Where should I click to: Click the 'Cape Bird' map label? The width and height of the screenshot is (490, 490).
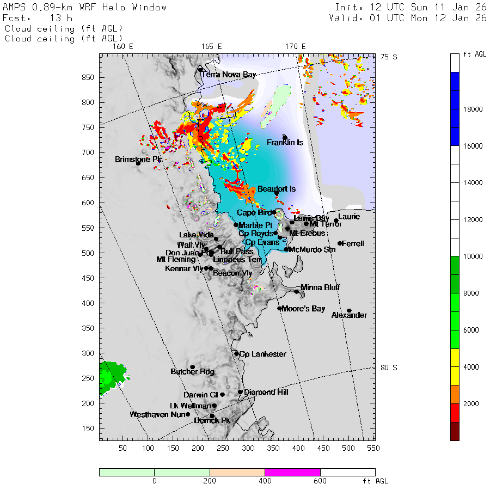pyautogui.click(x=254, y=213)
